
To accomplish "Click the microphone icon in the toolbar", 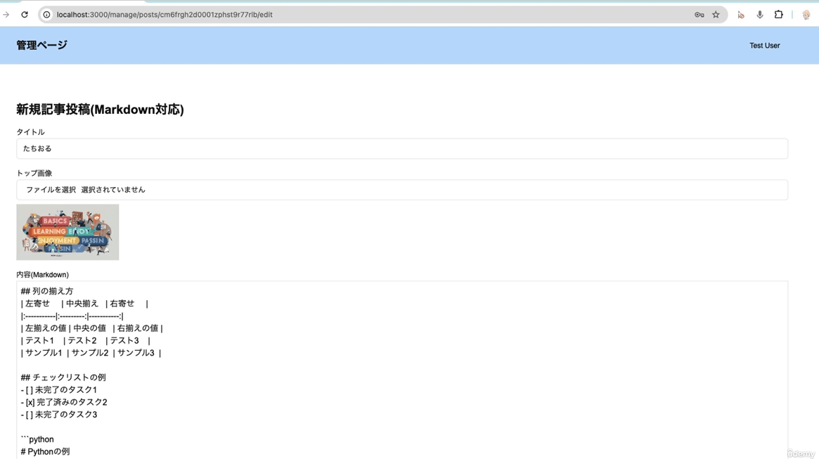I will coord(760,15).
